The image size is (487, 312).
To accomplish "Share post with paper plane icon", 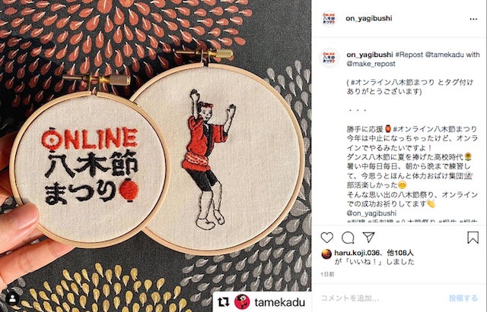I will click(x=368, y=238).
